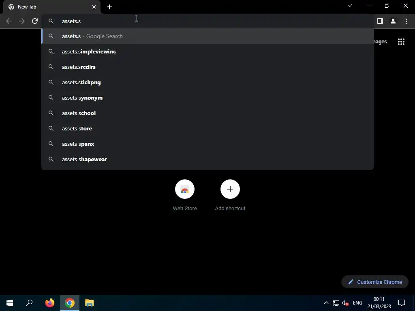Go back with the back arrow
Viewport: 415px width, 311px height.
[9, 21]
